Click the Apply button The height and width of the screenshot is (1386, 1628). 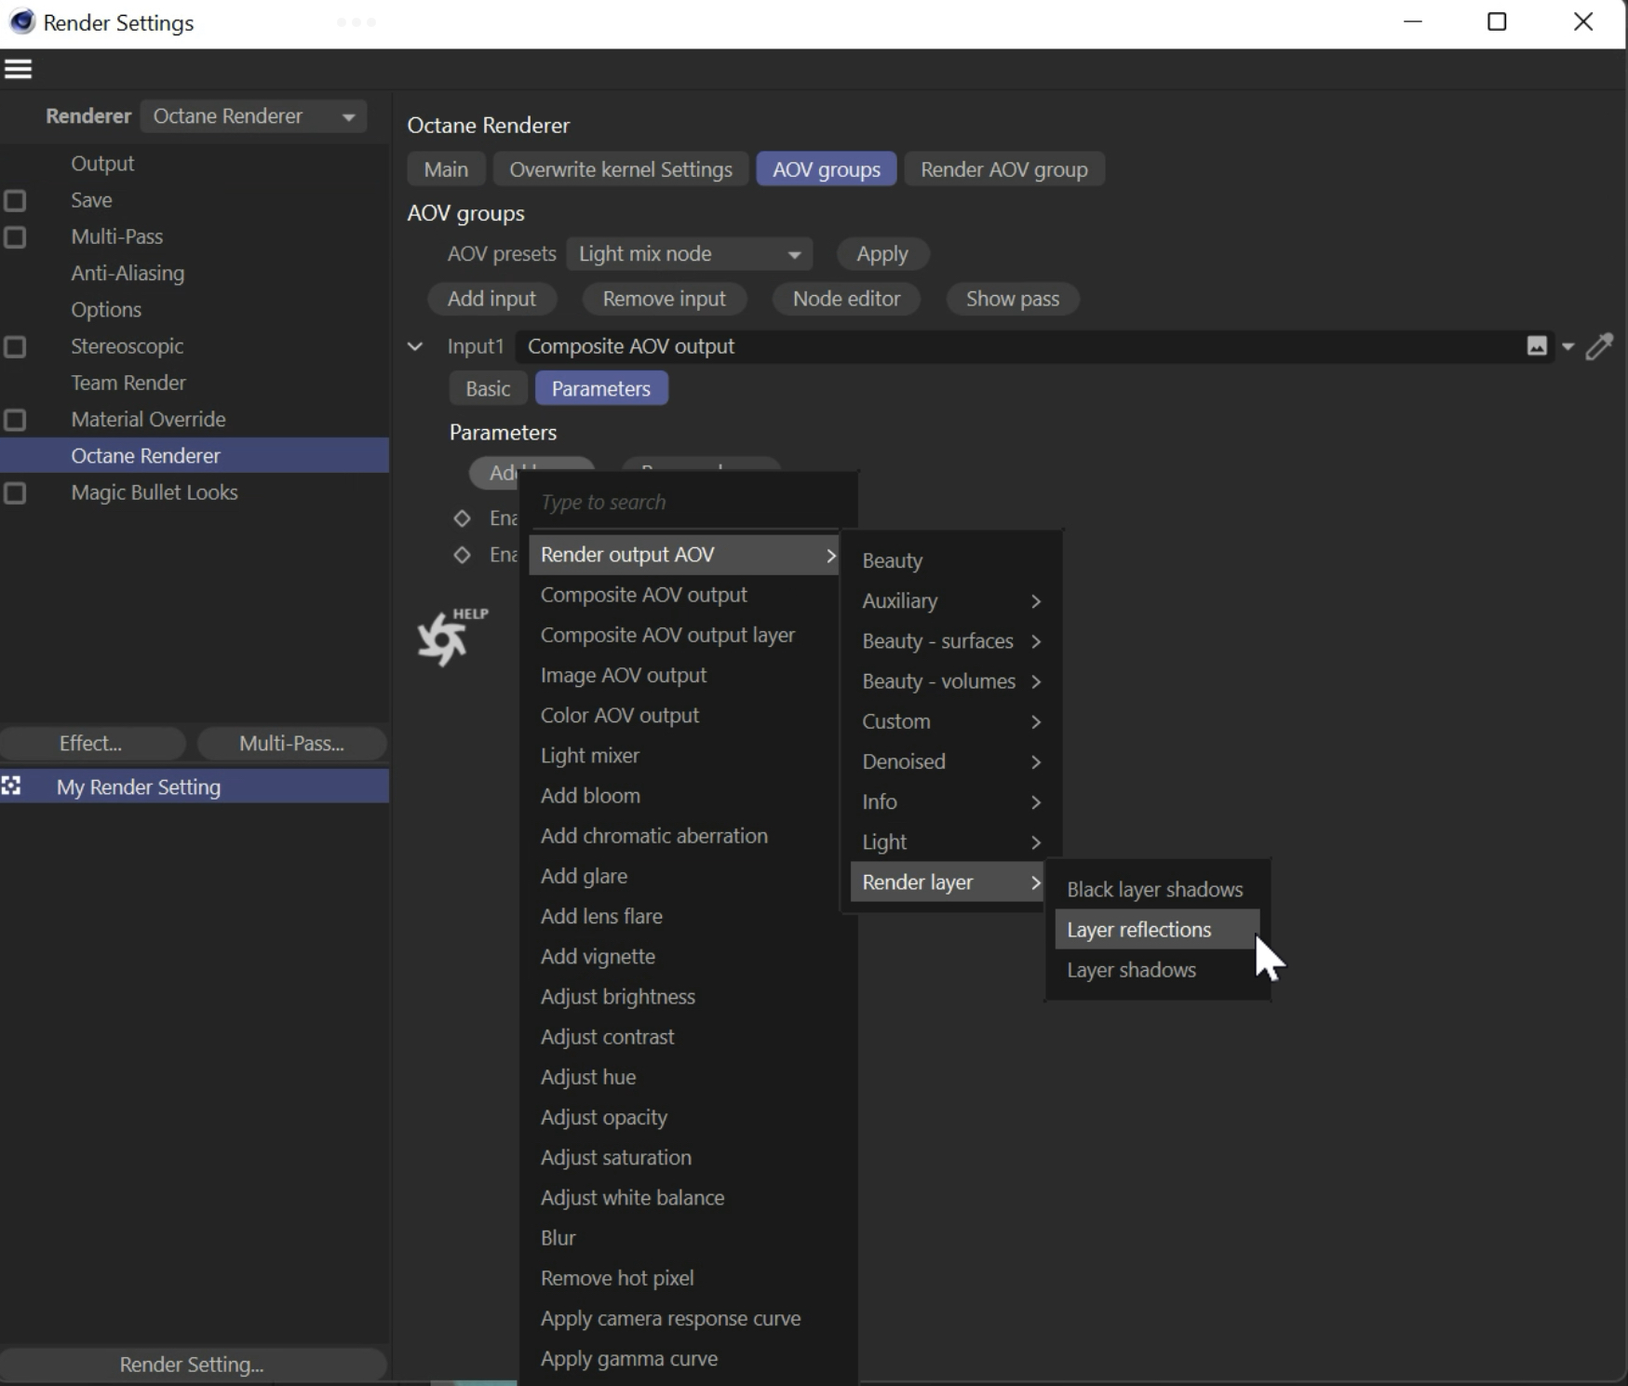pos(882,254)
